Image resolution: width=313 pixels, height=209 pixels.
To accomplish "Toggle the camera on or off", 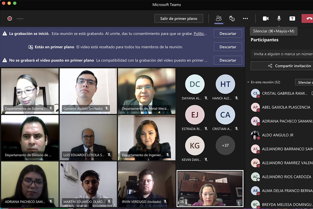I will point(266,19).
